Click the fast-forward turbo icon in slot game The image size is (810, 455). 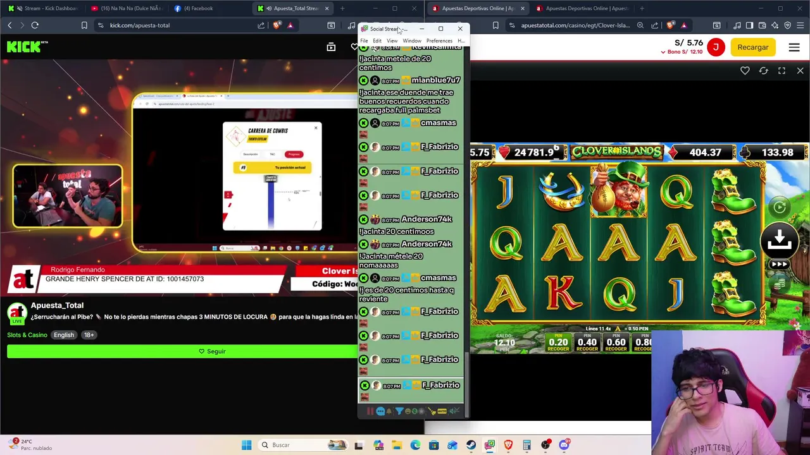click(x=780, y=265)
